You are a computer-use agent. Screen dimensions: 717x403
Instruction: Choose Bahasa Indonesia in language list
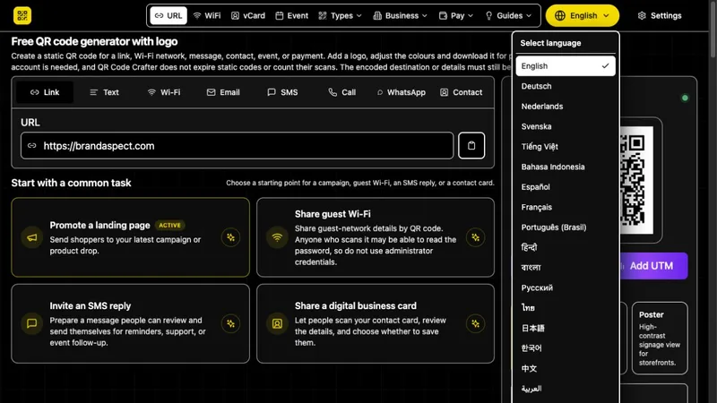[x=566, y=167]
